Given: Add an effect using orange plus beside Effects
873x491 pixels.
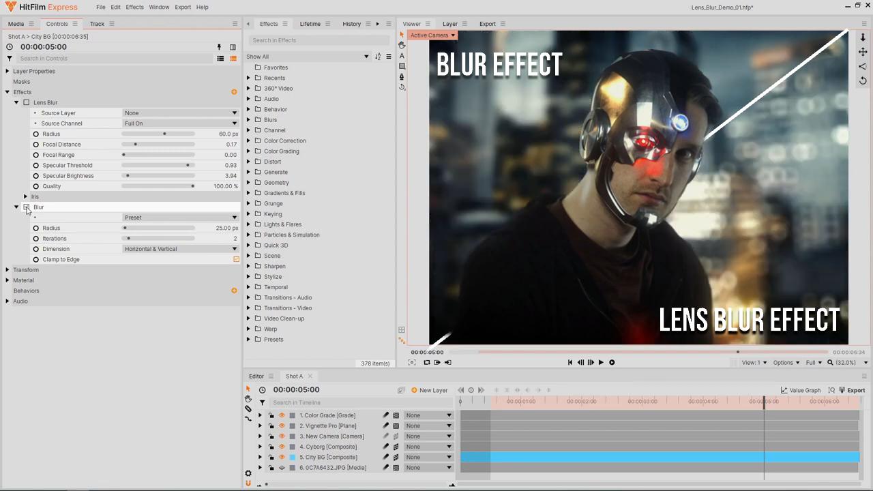Looking at the screenshot, I should pyautogui.click(x=234, y=92).
